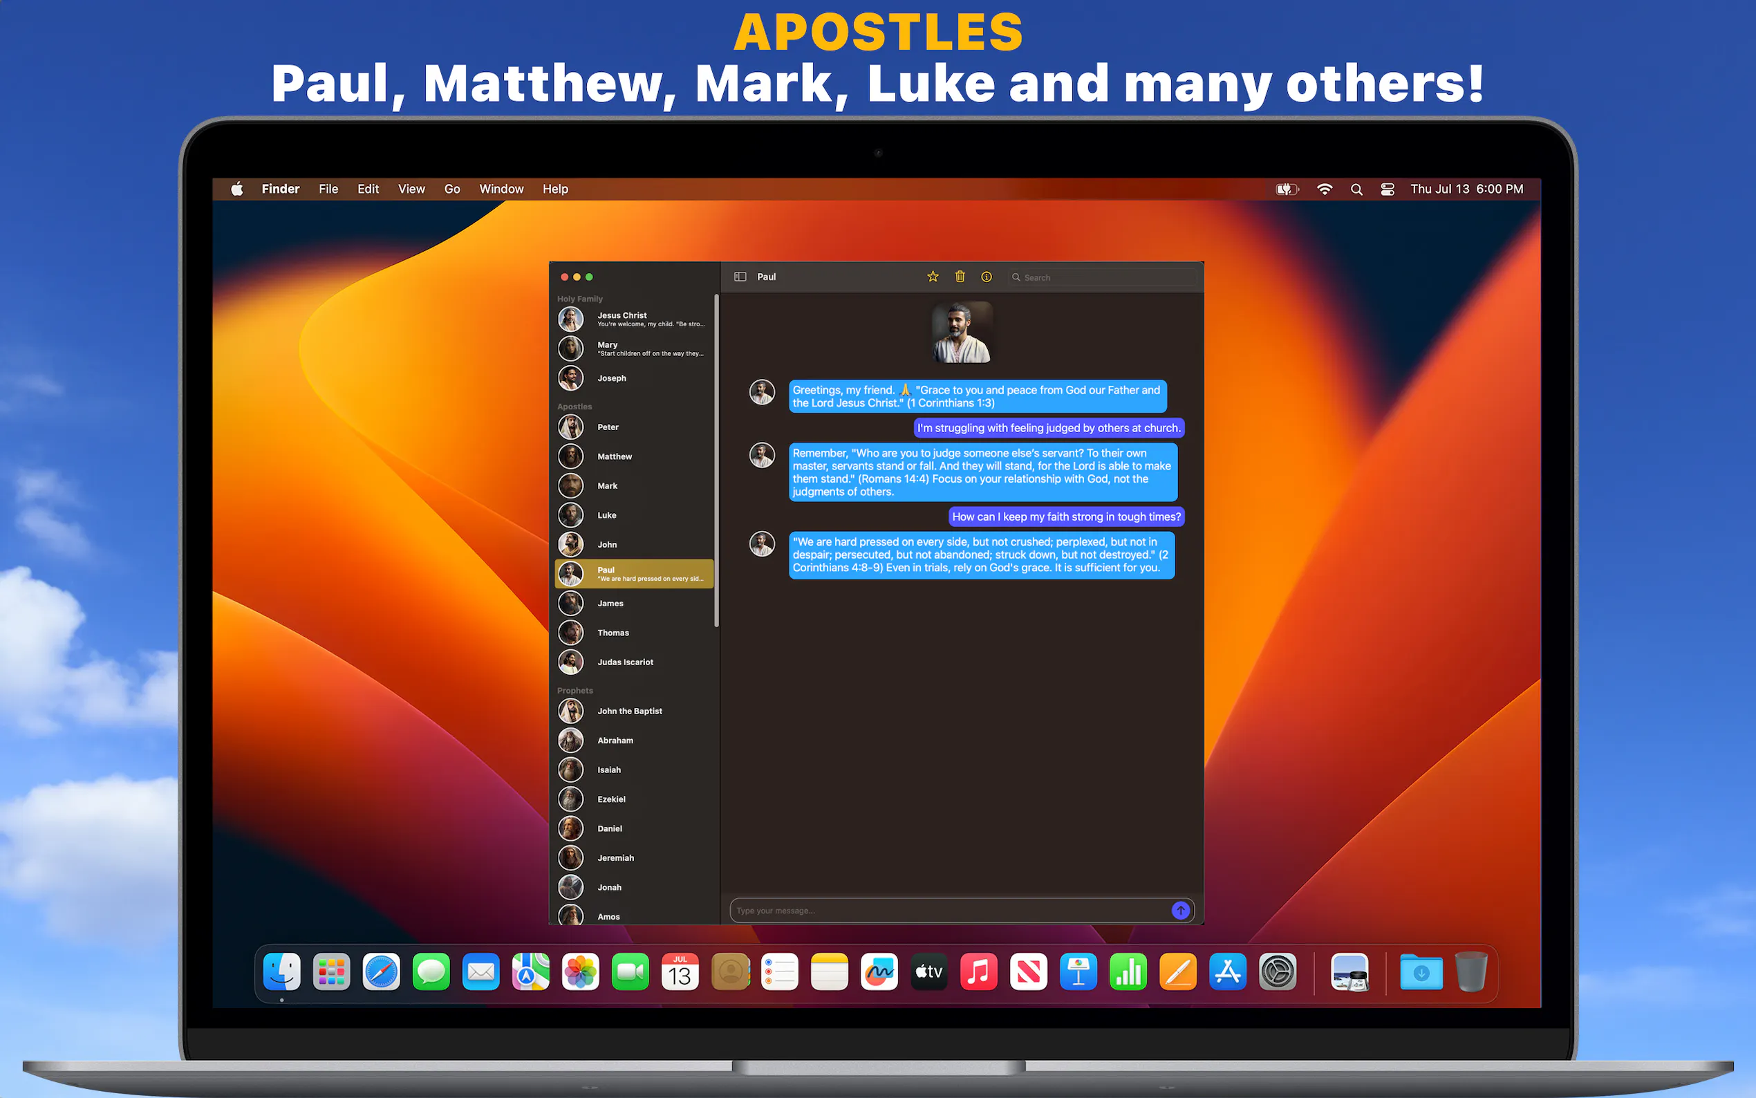Open the info icon in toolbar
This screenshot has width=1756, height=1098.
(x=987, y=277)
